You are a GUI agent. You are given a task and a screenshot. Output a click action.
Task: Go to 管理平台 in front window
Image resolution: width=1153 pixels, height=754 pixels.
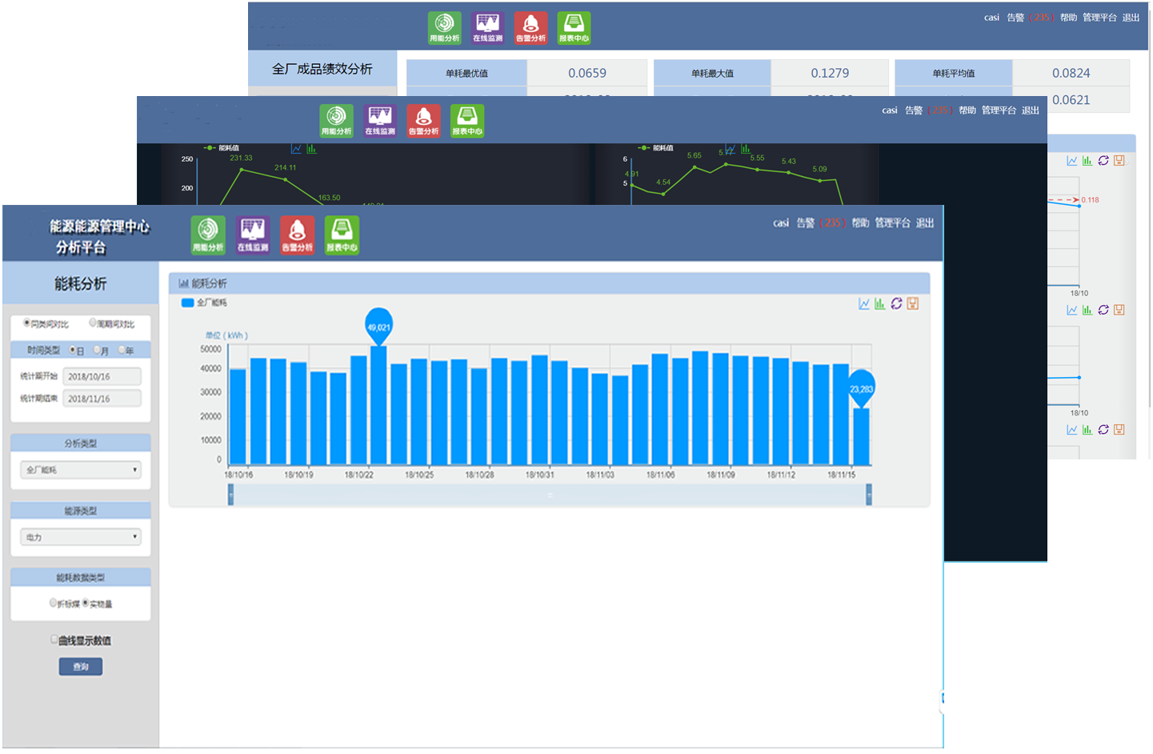click(892, 223)
